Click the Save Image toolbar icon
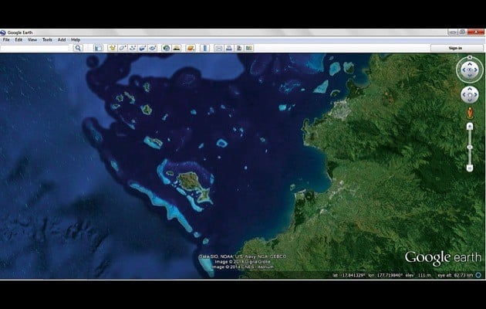486x309 pixels. [x=239, y=48]
